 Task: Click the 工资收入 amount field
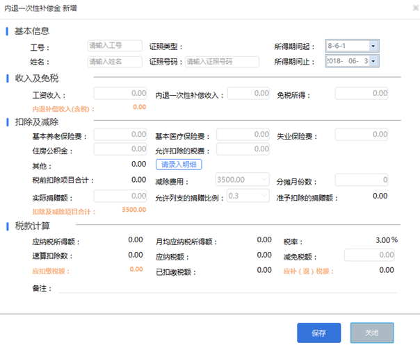pyautogui.click(x=120, y=94)
